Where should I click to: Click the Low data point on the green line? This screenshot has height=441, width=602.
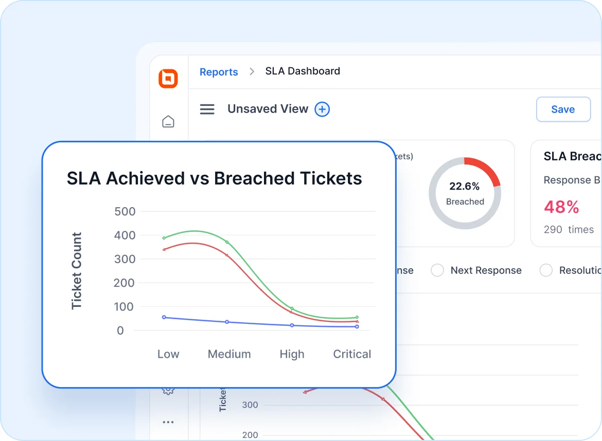pyautogui.click(x=165, y=237)
